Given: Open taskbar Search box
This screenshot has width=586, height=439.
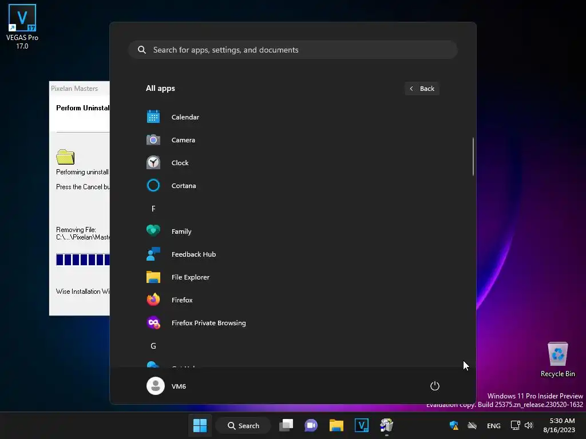Looking at the screenshot, I should click(243, 425).
